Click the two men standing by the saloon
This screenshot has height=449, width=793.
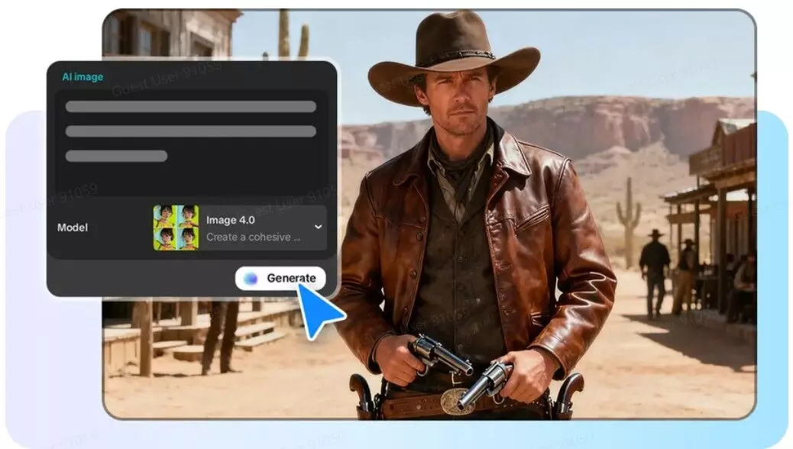pos(668,271)
